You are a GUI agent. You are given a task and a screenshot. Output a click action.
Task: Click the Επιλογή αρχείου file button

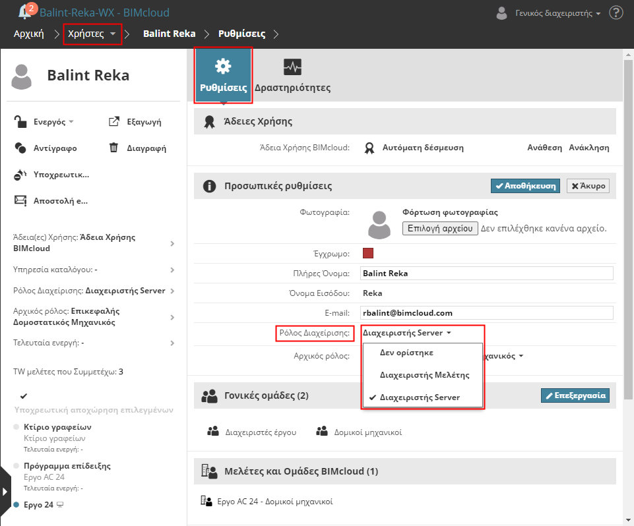[x=440, y=228]
